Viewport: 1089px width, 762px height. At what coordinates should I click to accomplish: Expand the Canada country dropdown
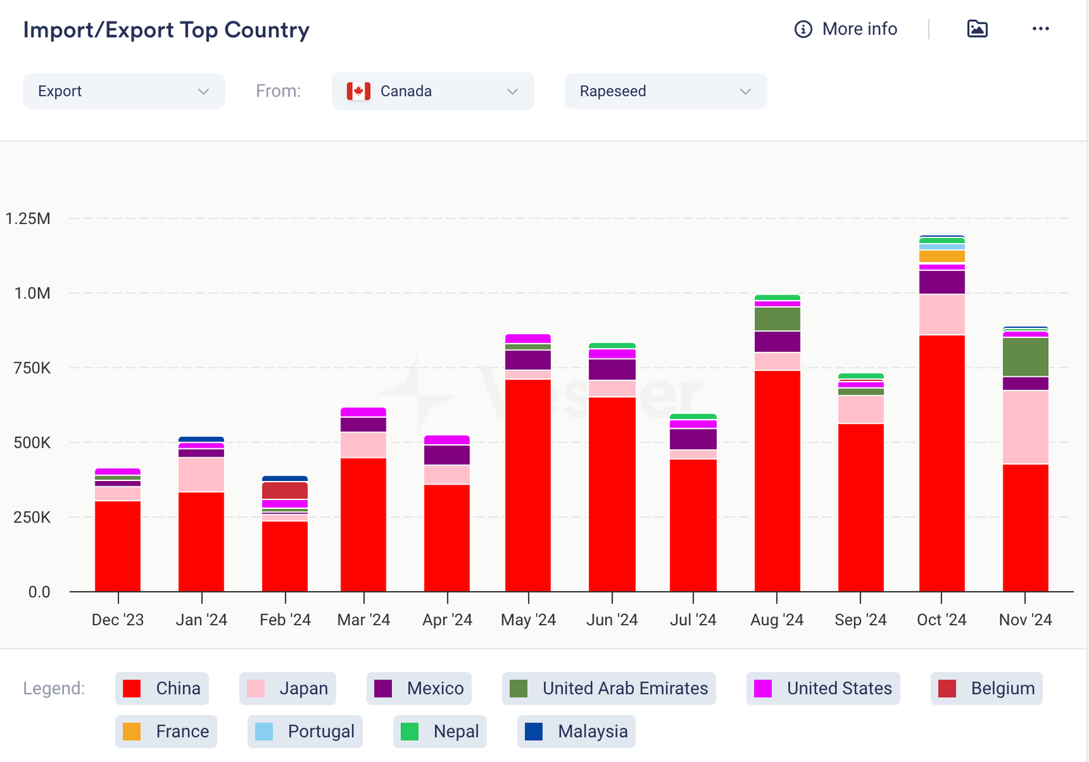click(433, 91)
